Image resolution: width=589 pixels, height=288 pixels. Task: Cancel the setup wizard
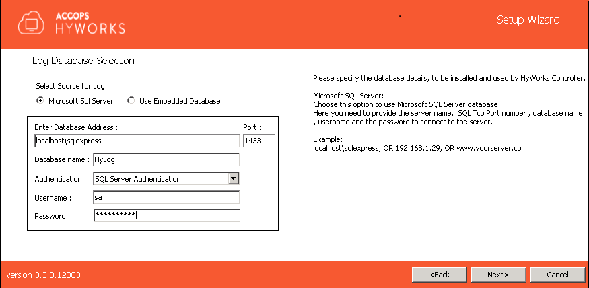pos(557,275)
